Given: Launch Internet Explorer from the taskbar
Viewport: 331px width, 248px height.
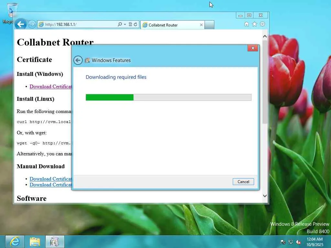Looking at the screenshot, I should (15, 242).
